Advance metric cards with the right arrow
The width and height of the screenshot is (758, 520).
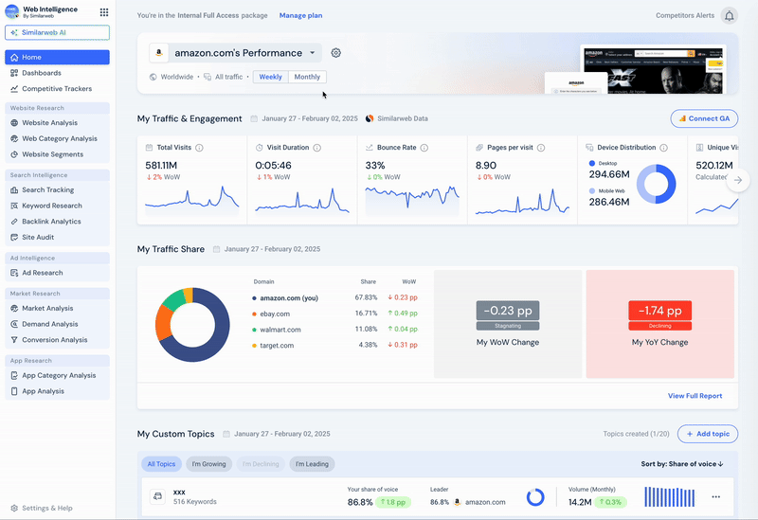[x=738, y=180]
